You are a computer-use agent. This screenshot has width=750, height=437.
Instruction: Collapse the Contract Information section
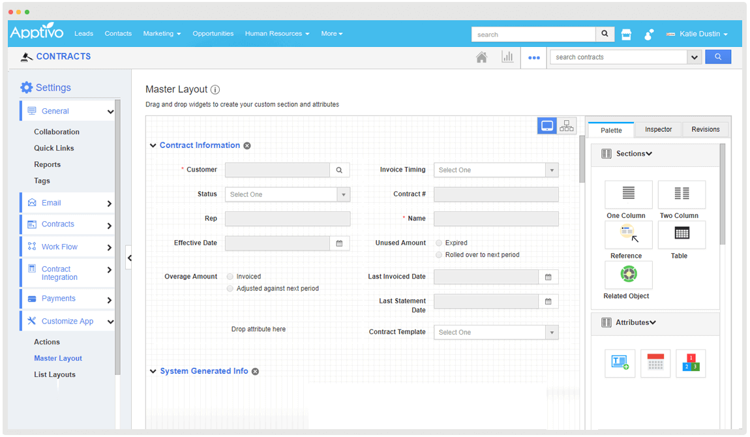click(153, 146)
